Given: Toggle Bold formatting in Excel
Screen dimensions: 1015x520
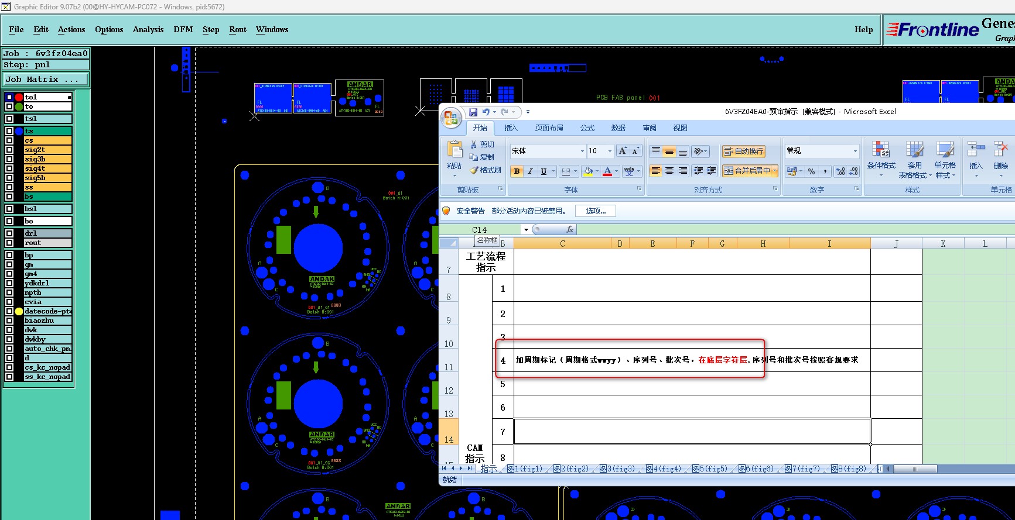Looking at the screenshot, I should pyautogui.click(x=517, y=171).
